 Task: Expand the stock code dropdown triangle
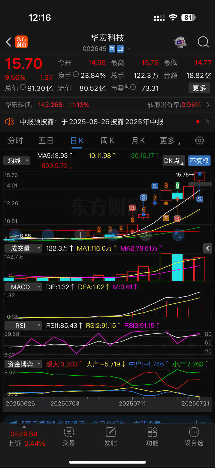[x=129, y=49]
